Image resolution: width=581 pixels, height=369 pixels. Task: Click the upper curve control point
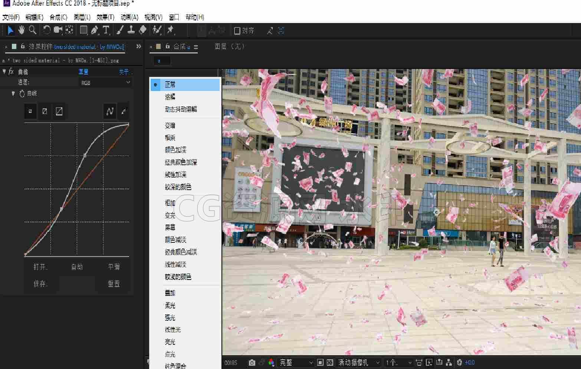[x=85, y=156]
